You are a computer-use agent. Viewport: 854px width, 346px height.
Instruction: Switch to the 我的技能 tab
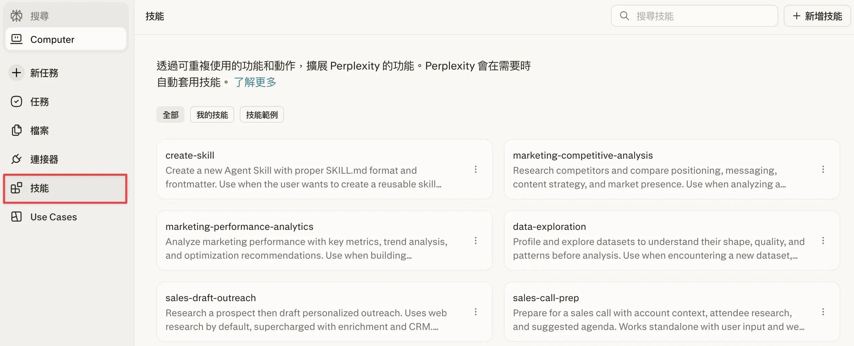(212, 115)
